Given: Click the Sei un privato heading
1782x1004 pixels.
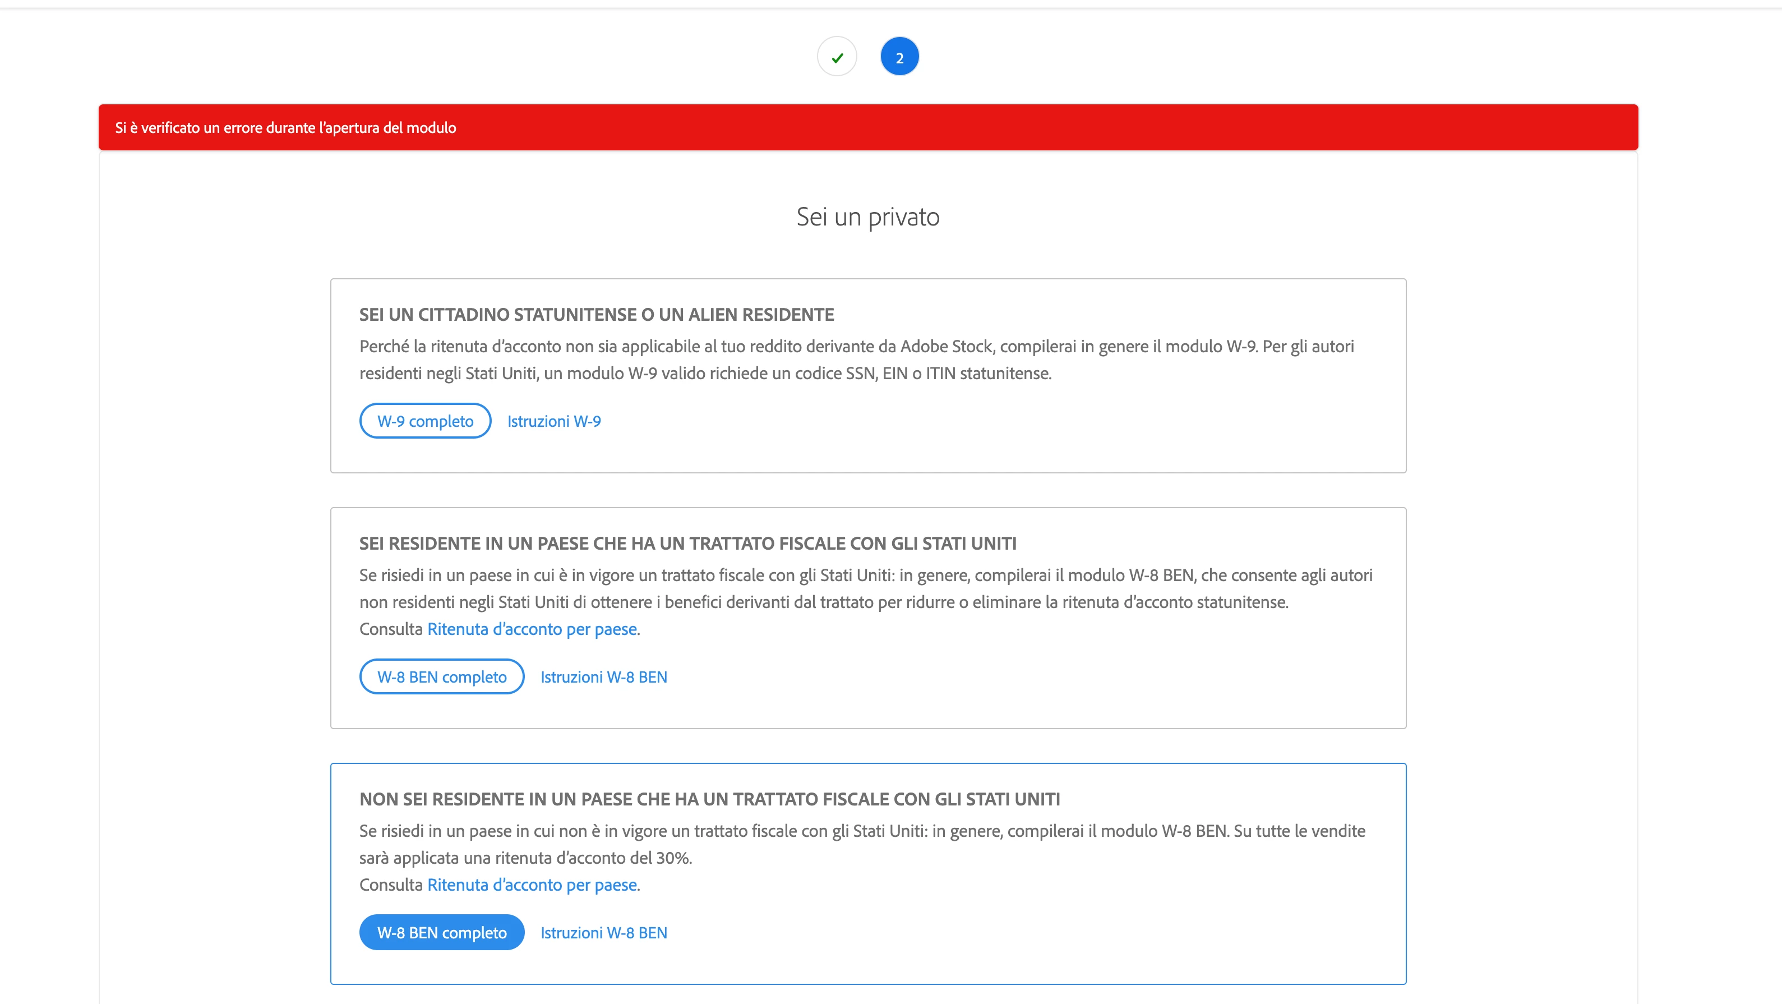Looking at the screenshot, I should pos(867,217).
